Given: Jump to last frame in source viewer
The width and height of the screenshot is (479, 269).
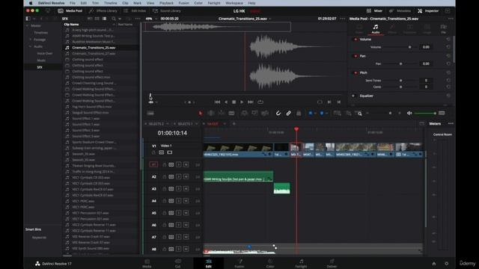Looking at the screenshot, I should [x=251, y=102].
